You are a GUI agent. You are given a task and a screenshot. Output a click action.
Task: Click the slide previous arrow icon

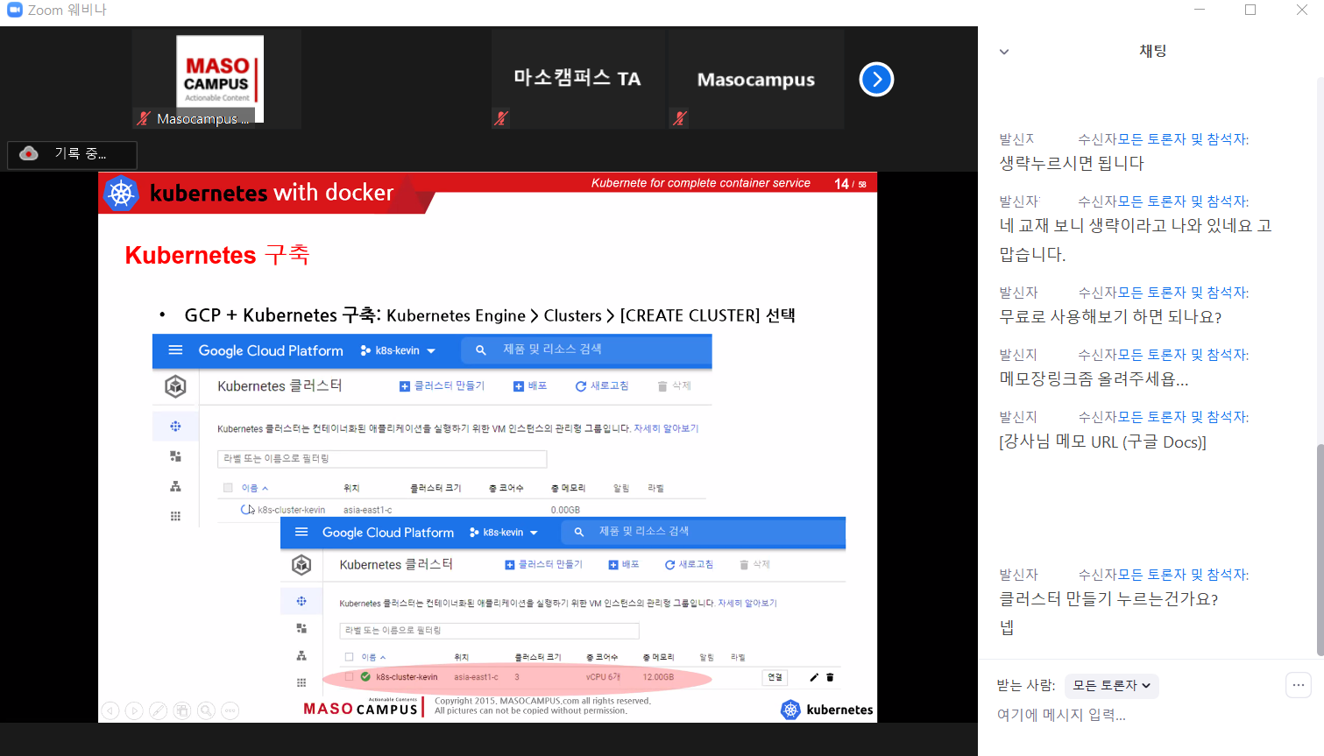click(x=110, y=710)
